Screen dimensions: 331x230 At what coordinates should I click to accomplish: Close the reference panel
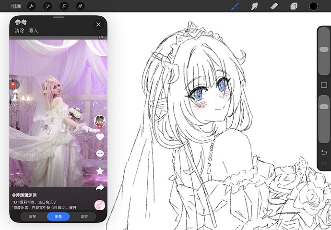98,24
